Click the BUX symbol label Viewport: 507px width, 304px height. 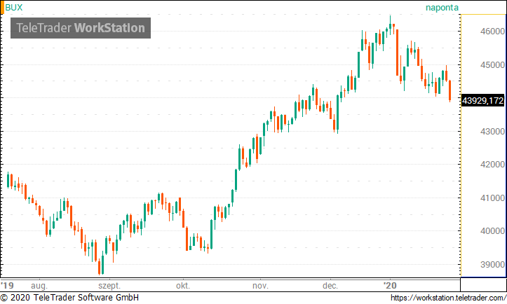[x=14, y=8]
